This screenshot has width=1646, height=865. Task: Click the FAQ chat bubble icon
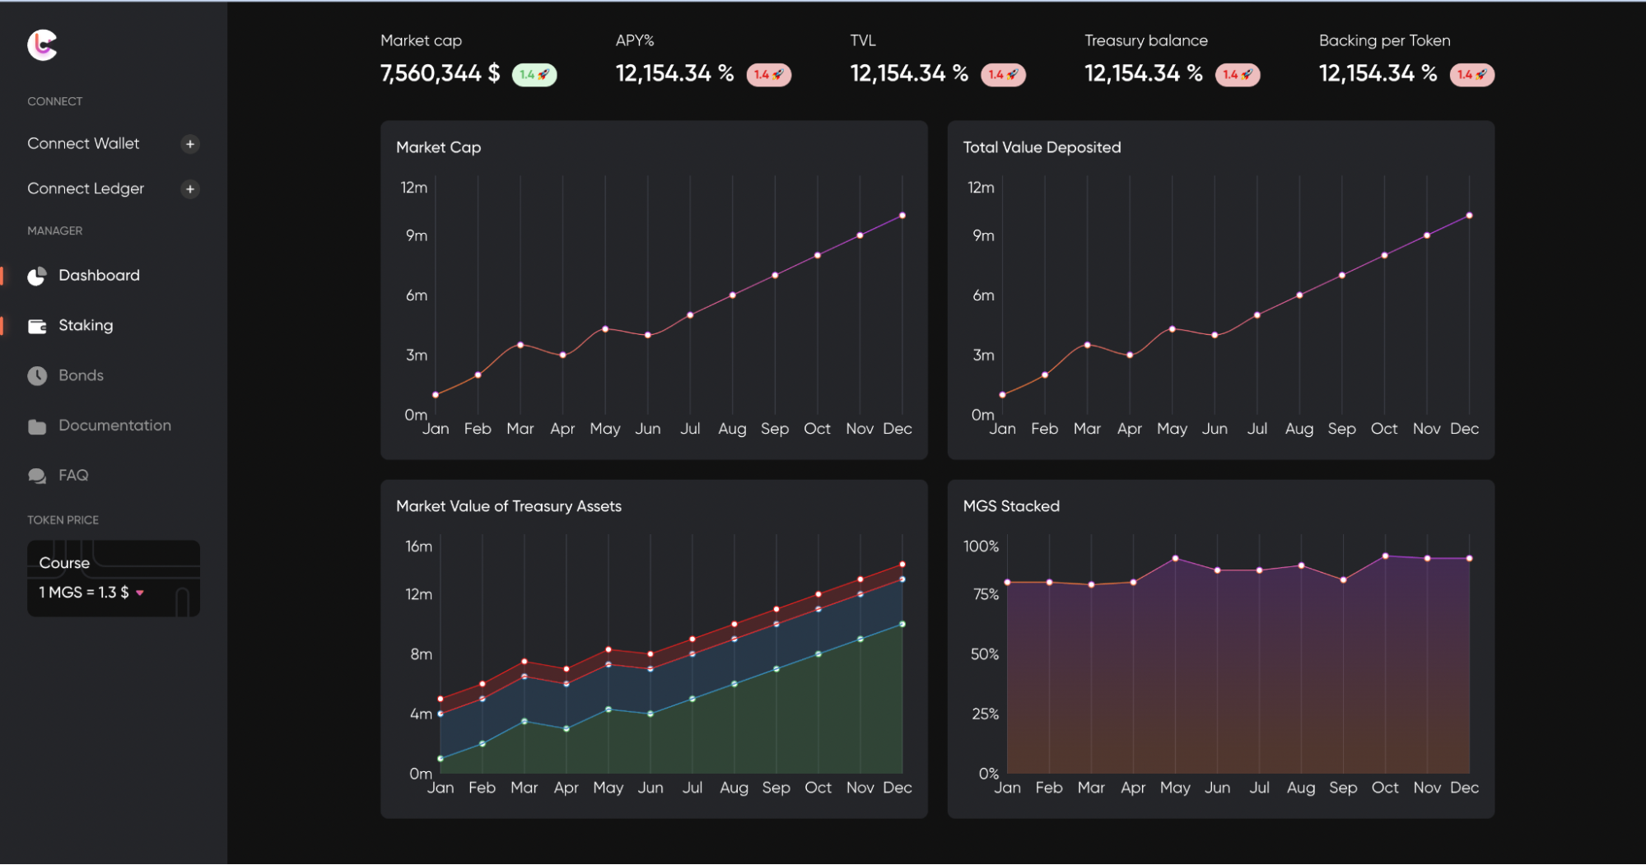point(37,476)
